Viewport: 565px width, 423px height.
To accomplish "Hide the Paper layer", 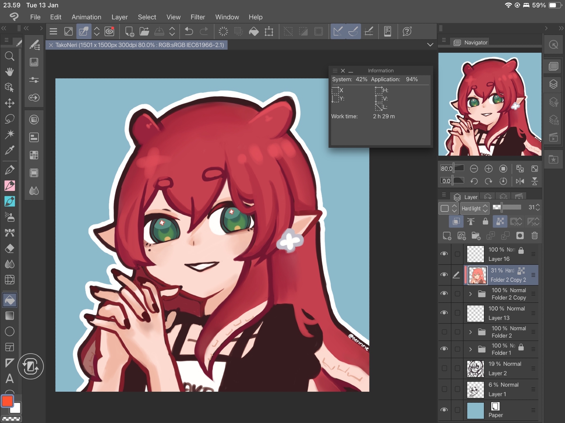I will pos(444,410).
